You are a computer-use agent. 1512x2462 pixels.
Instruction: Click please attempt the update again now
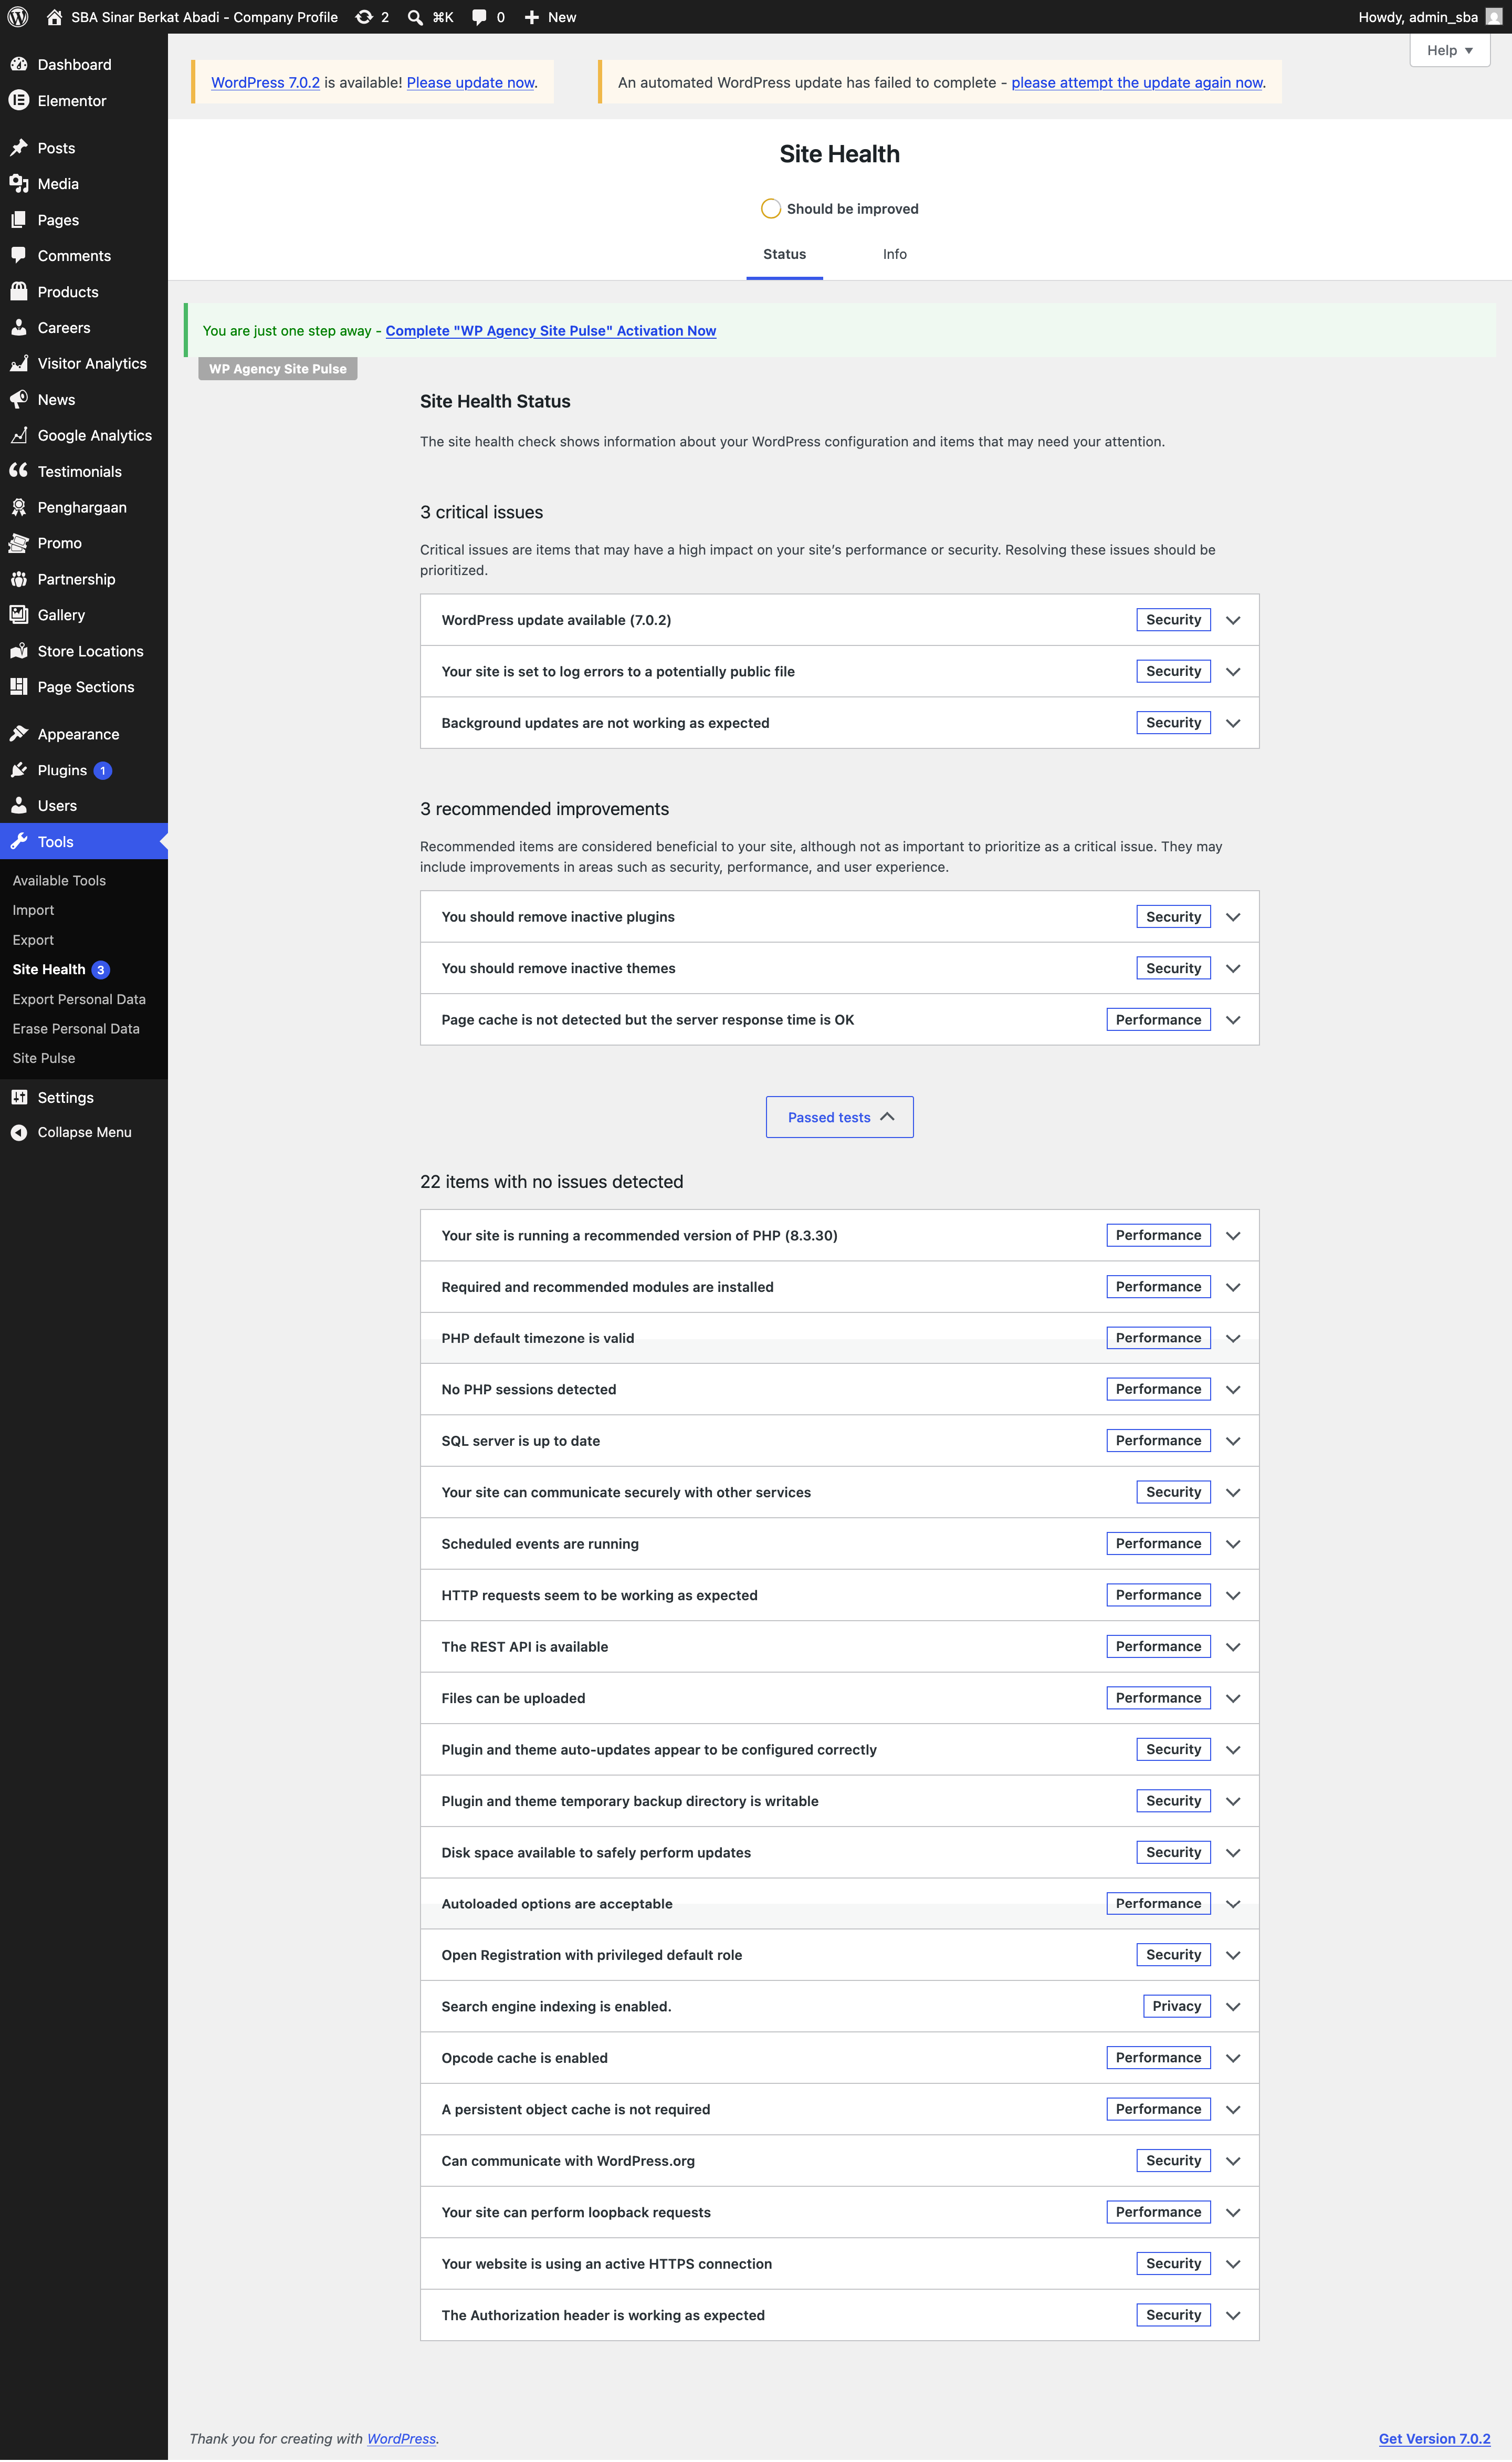pyautogui.click(x=1137, y=83)
